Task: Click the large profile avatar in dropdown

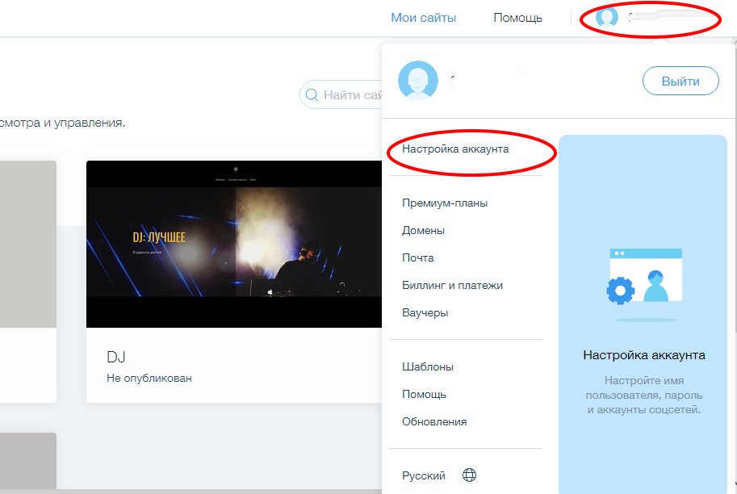Action: click(418, 81)
